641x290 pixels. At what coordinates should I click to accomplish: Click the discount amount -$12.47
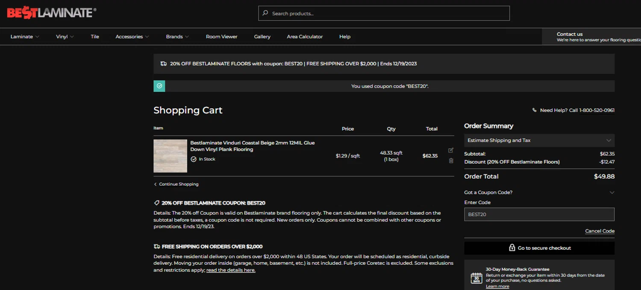click(607, 162)
